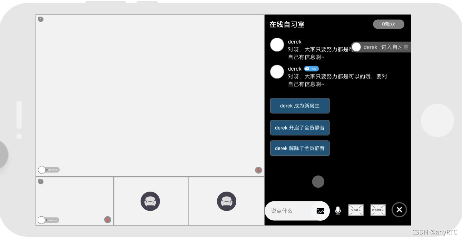This screenshot has height=239, width=462.
Task: Tap the microphone icon beside the chat input
Action: pyautogui.click(x=338, y=210)
